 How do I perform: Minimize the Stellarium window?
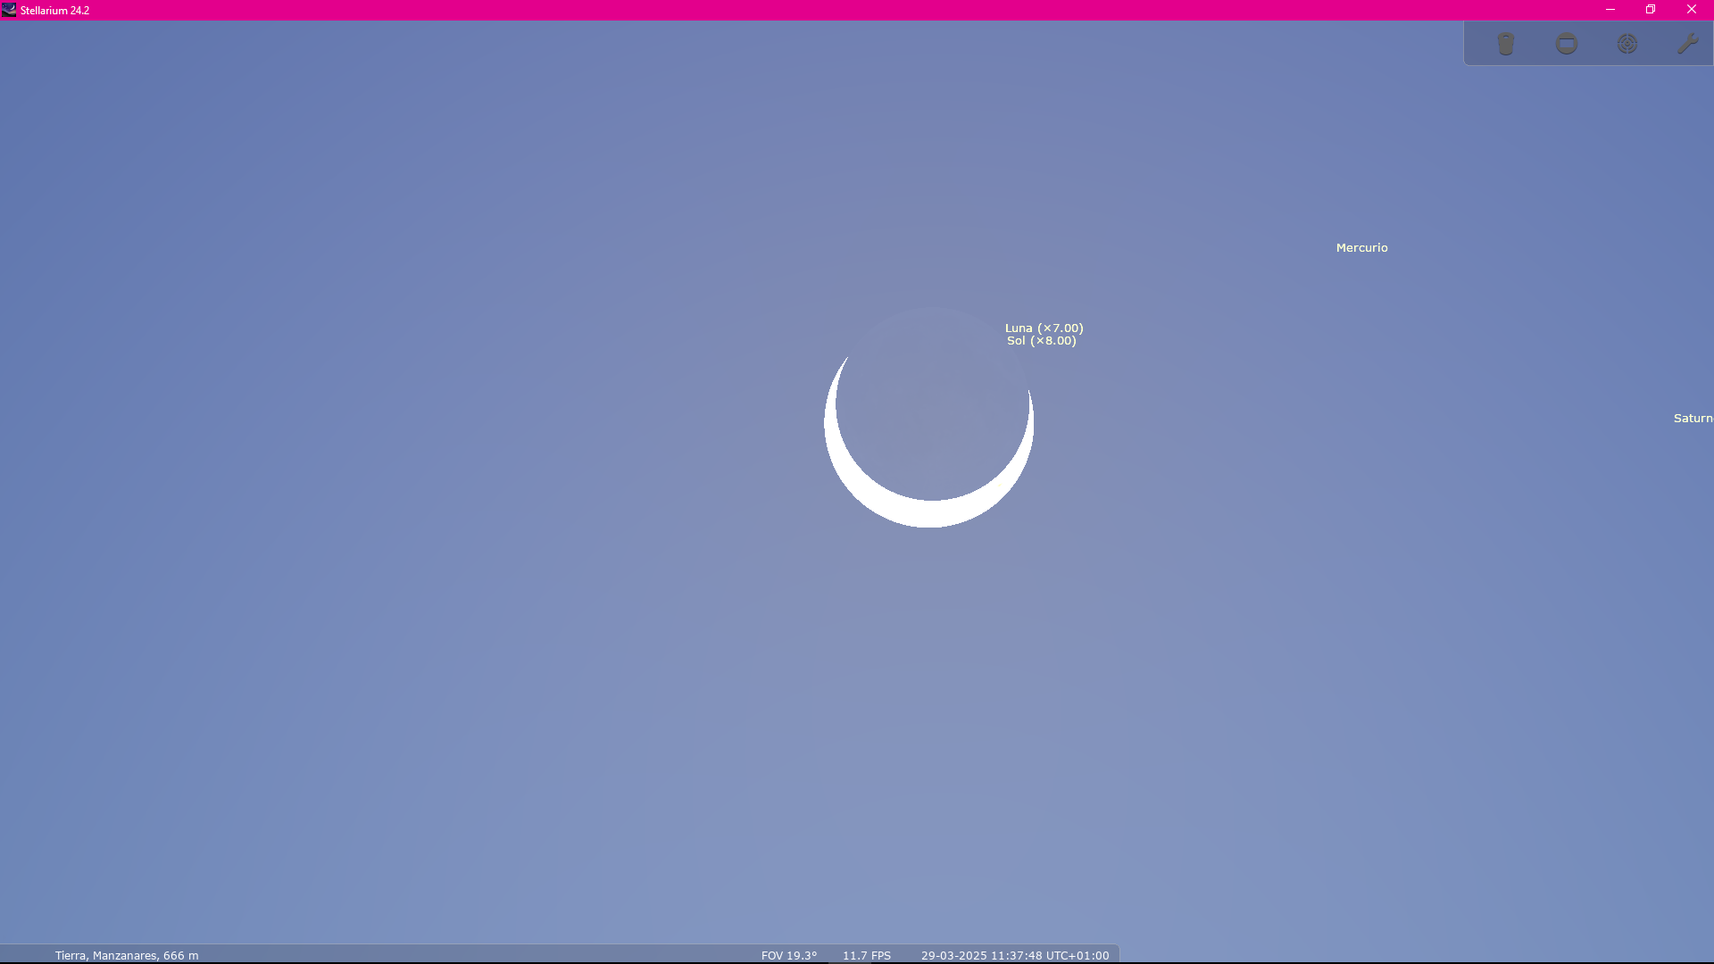point(1610,10)
